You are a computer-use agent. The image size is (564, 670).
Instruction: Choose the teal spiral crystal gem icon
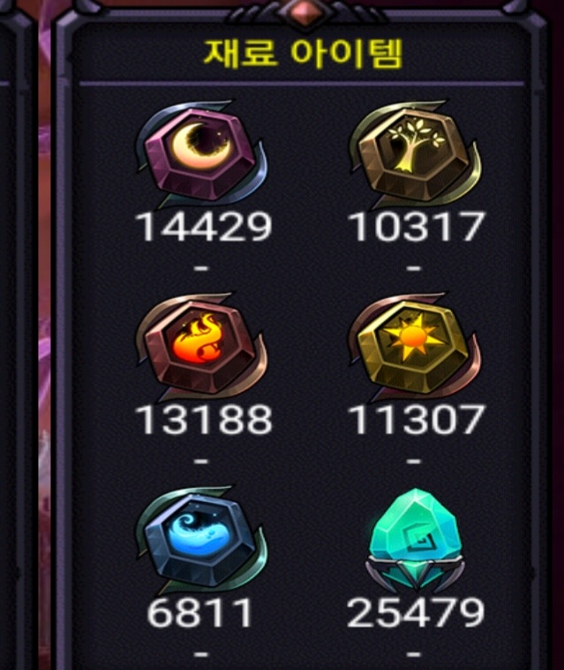[x=415, y=540]
